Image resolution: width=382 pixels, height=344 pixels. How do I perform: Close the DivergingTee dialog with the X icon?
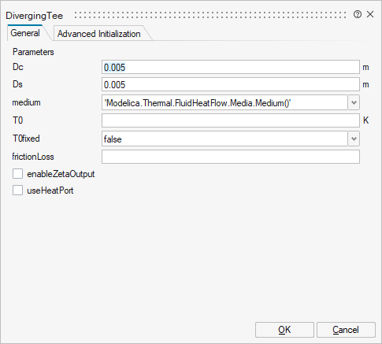coord(370,14)
